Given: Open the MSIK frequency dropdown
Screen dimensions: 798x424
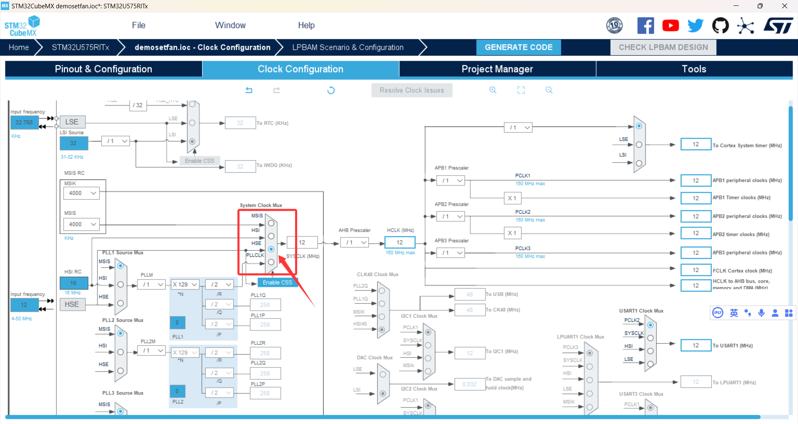Looking at the screenshot, I should 81,193.
